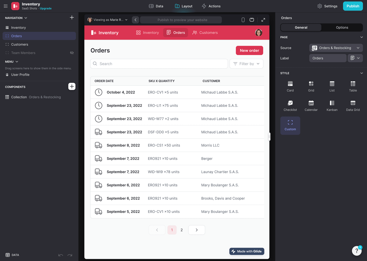Click the phone preview device icon
Image resolution: width=367 pixels, height=261 pixels.
click(243, 20)
